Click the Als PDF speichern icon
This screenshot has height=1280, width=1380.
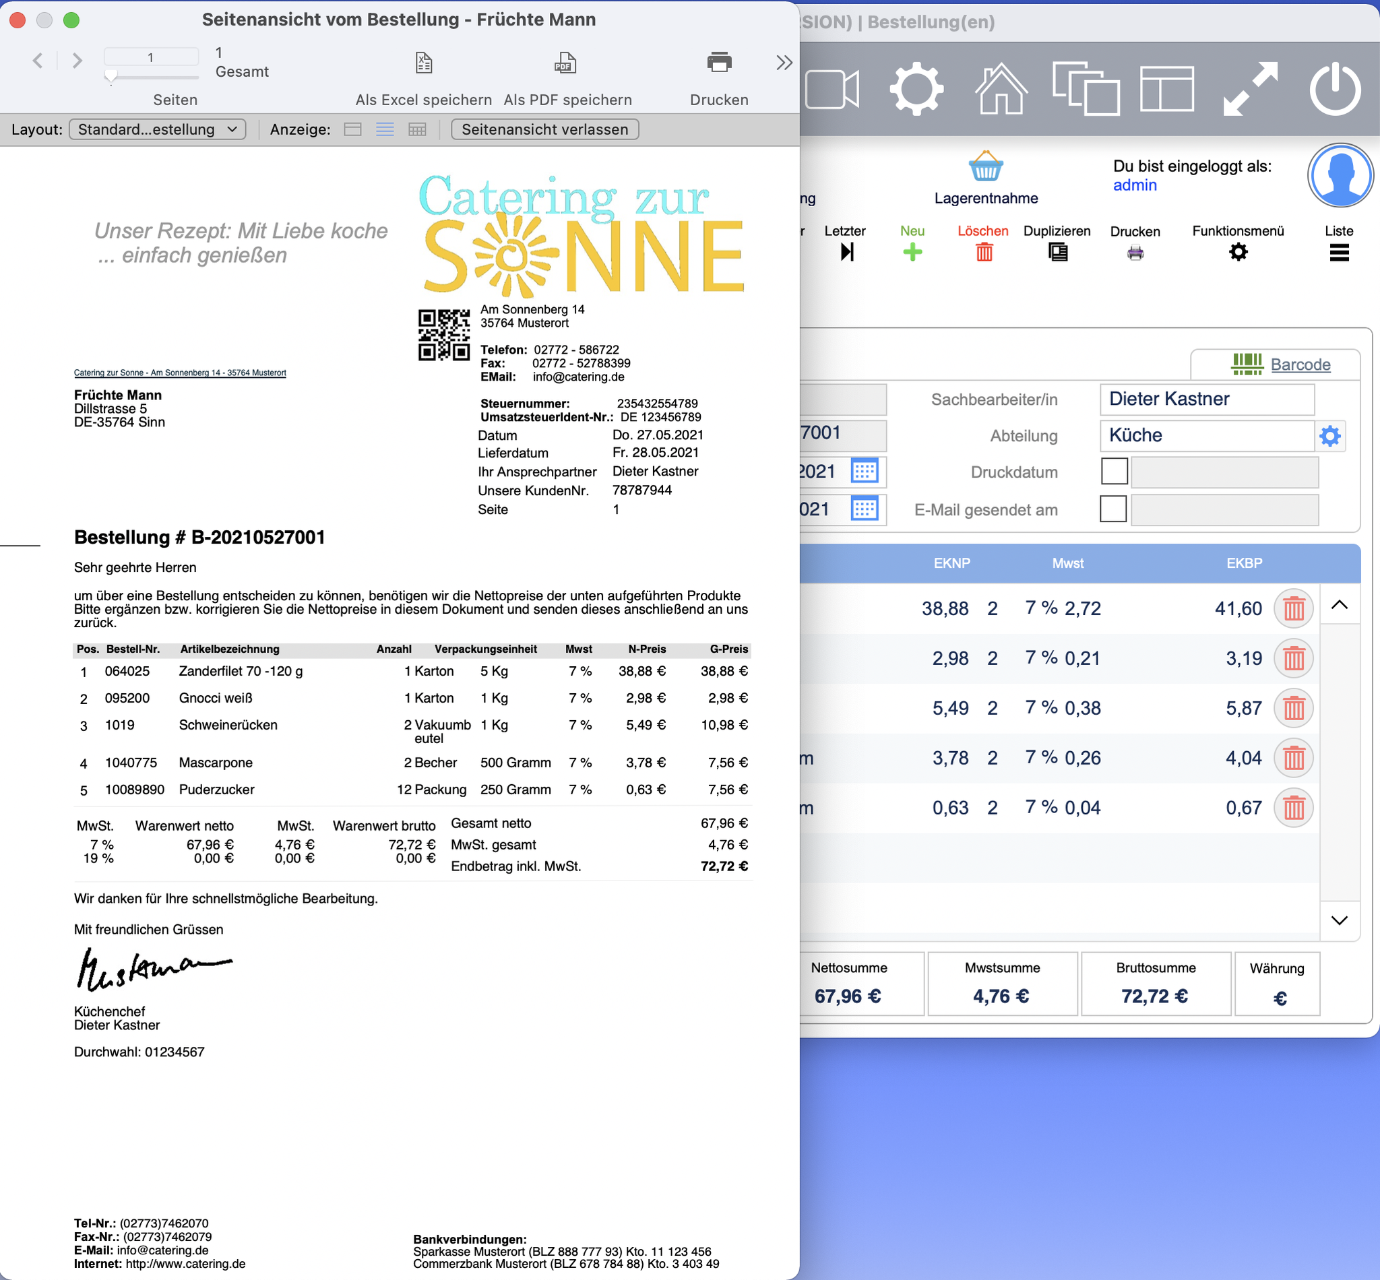566,63
